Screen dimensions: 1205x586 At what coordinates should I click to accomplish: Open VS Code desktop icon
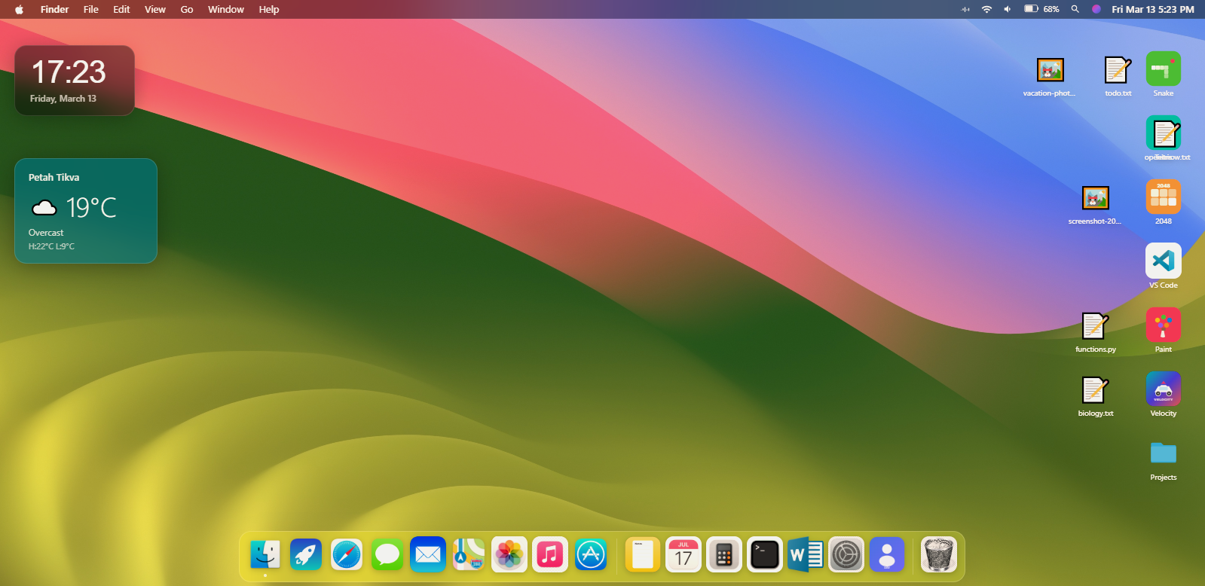tap(1164, 261)
